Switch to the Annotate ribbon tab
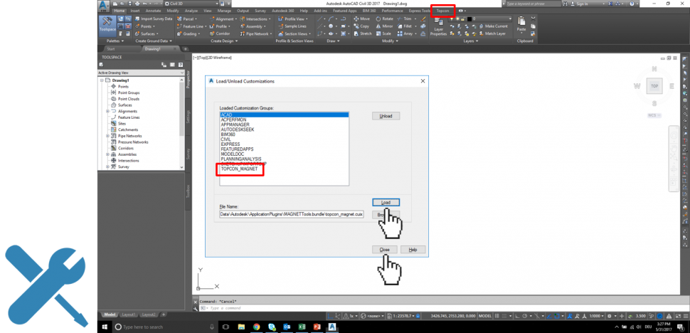 click(153, 10)
